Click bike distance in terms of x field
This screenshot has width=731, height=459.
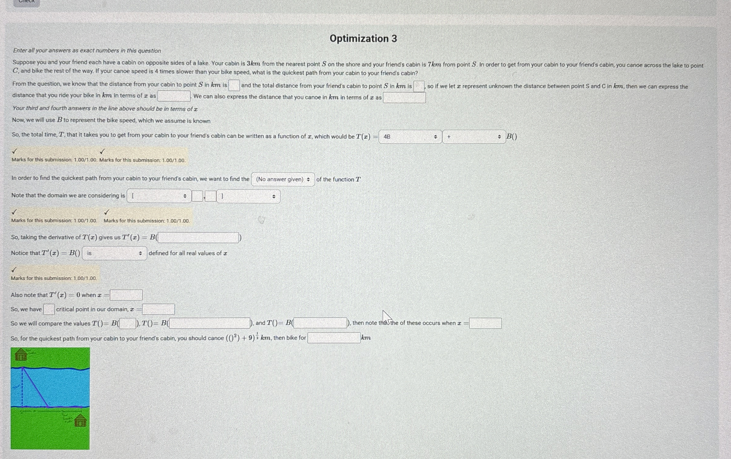pos(174,96)
